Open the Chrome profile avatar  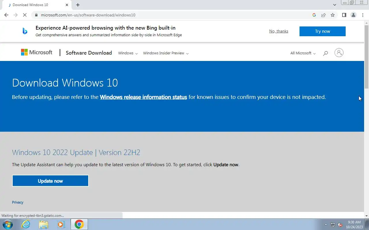coord(353,15)
